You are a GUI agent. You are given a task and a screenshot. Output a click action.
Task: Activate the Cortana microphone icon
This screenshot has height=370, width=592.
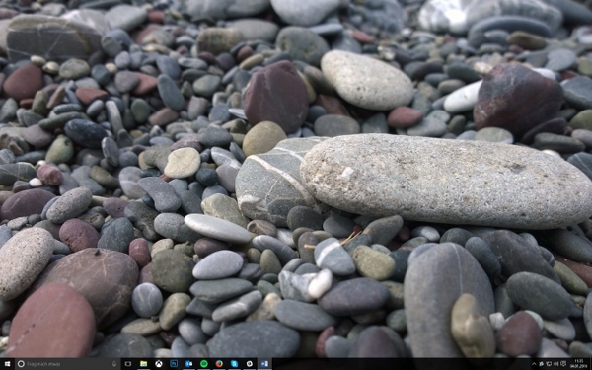tap(114, 364)
